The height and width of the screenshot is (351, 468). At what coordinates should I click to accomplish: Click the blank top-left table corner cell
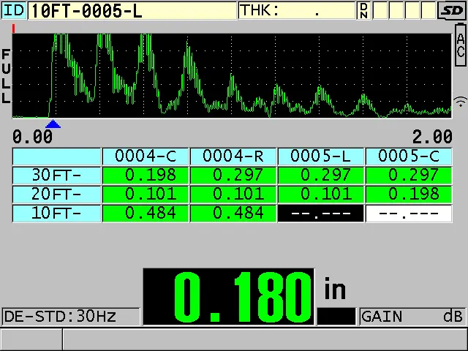click(57, 156)
